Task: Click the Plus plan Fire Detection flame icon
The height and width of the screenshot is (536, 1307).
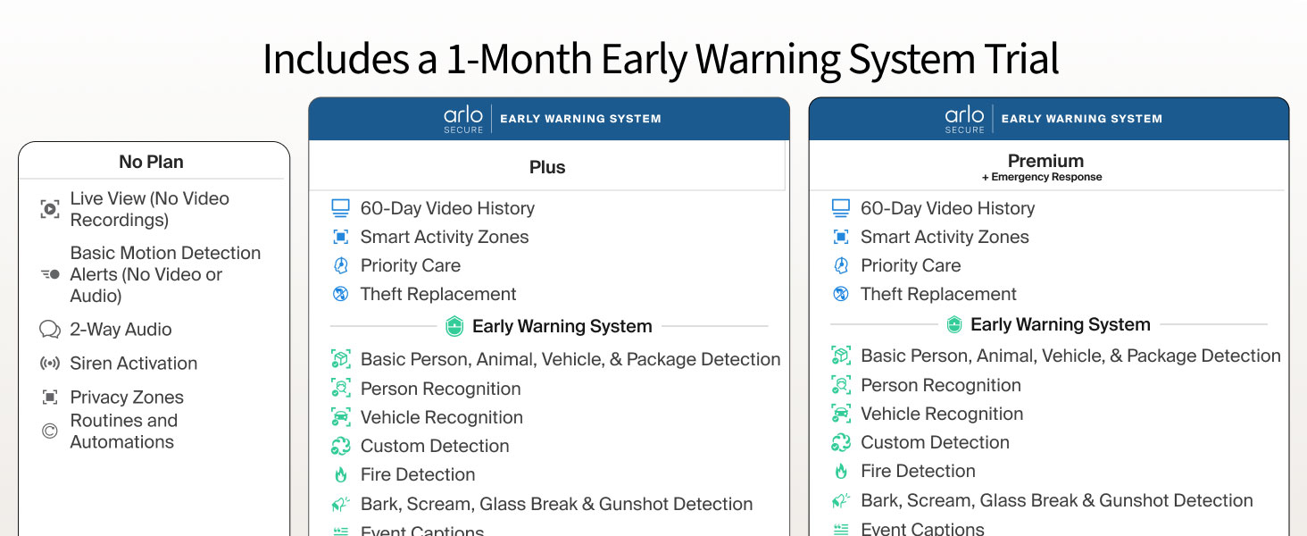Action: (x=340, y=474)
